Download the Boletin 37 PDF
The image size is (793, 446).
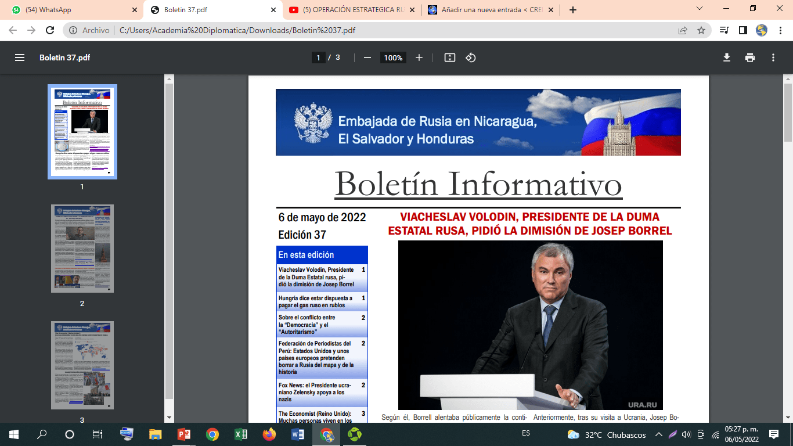(x=726, y=57)
